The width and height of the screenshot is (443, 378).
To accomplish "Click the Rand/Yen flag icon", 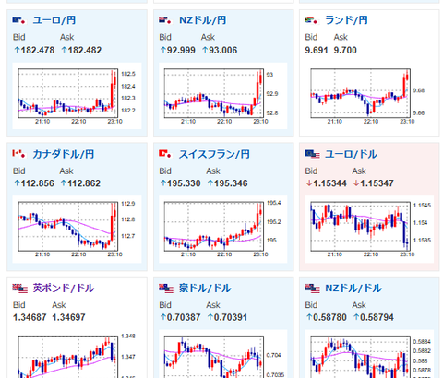I will (x=311, y=20).
